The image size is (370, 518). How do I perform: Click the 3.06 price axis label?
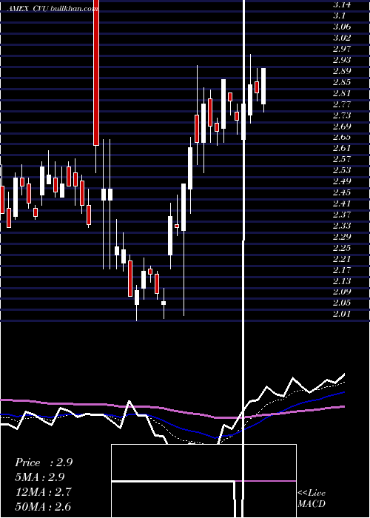click(342, 27)
